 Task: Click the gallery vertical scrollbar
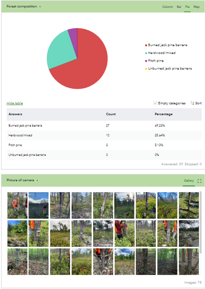pyautogui.click(x=201, y=222)
